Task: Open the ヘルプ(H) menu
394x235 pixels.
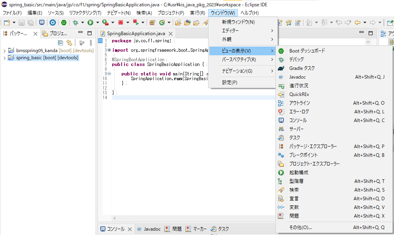Action: (x=249, y=13)
